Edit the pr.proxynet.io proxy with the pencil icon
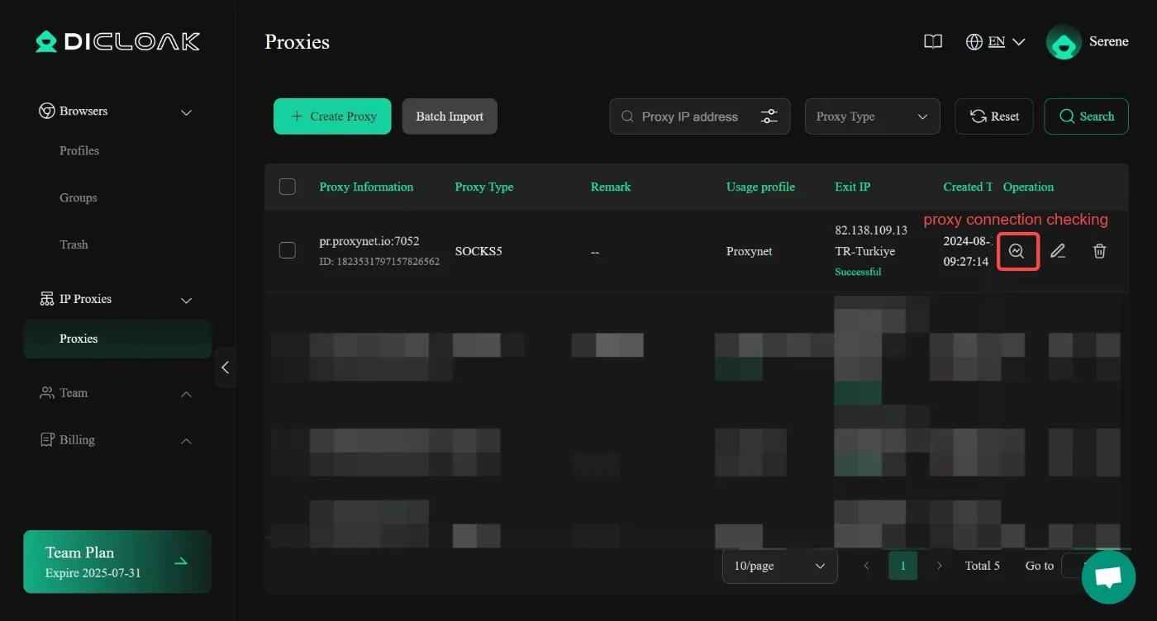 (1058, 251)
